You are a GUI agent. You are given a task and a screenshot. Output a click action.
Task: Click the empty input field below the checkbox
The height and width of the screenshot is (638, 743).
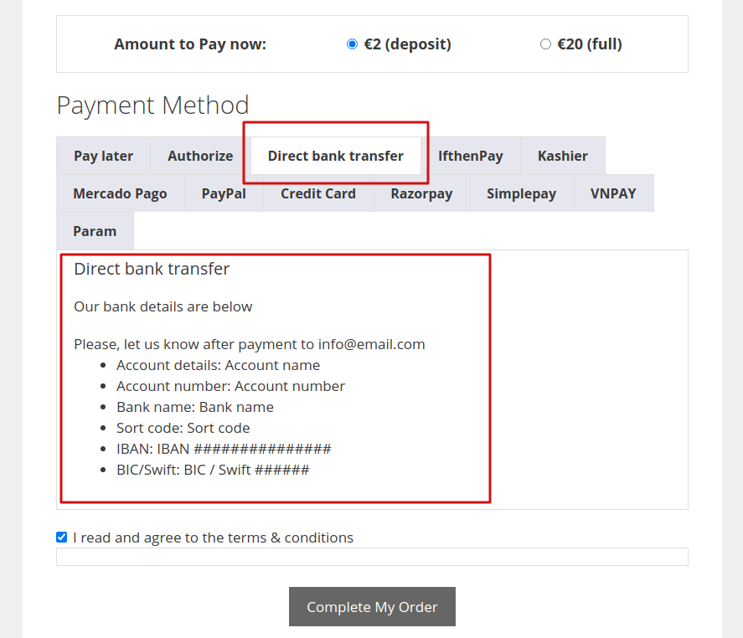pos(372,556)
